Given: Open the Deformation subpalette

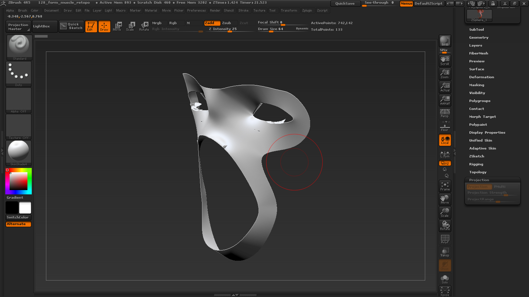Looking at the screenshot, I should click(481, 77).
